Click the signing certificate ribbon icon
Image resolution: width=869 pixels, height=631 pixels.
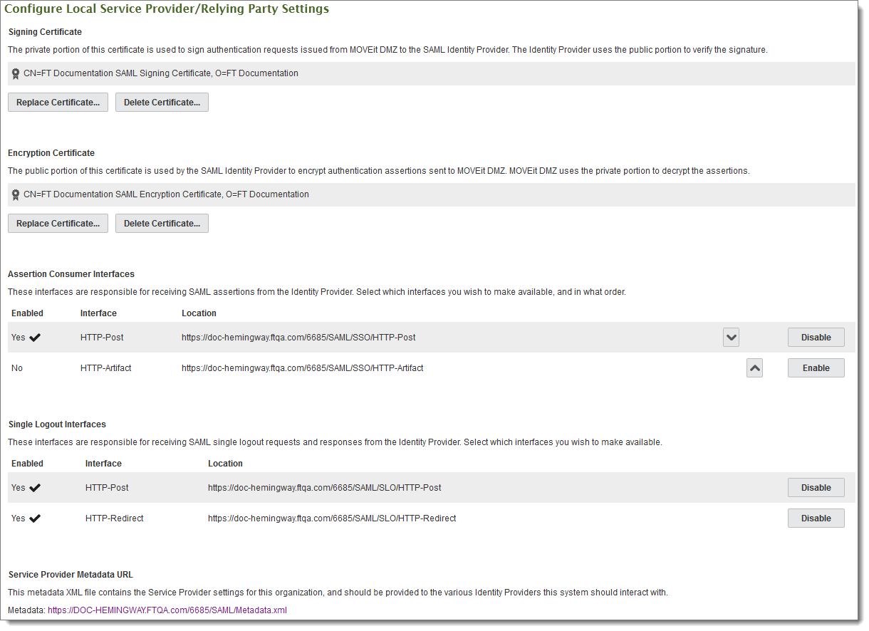pyautogui.click(x=15, y=73)
